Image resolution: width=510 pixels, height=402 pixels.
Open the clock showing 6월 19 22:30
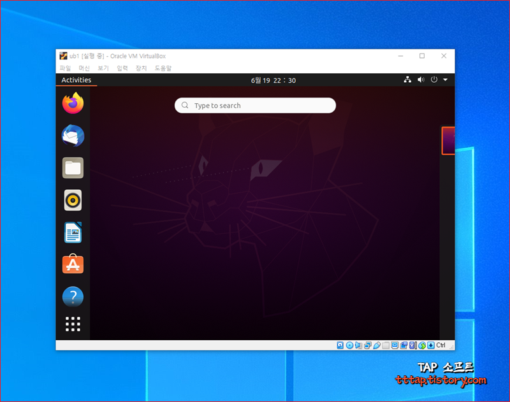[x=273, y=80]
